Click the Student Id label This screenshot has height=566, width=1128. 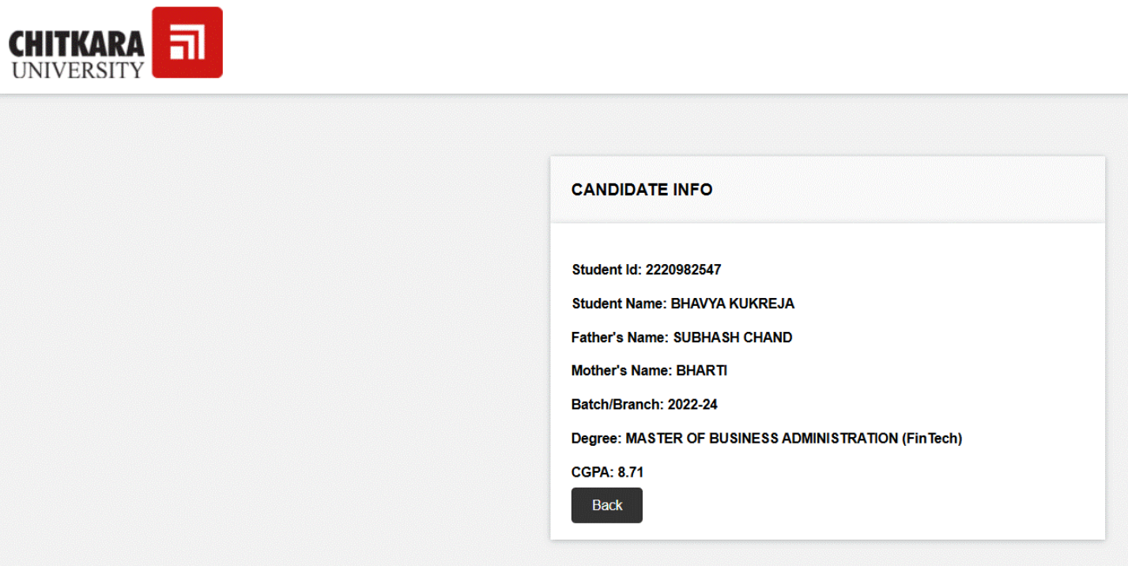[x=606, y=270]
